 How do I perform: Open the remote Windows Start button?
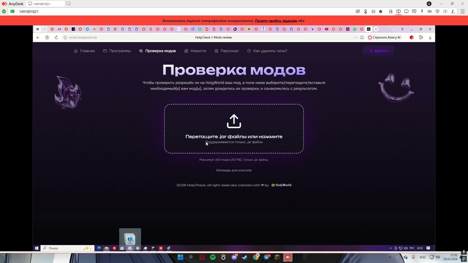37,248
